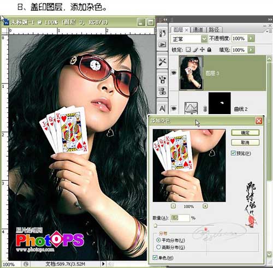The image size is (273, 268).
Task: Collapse panels with right double-arrow icon
Action: pos(270,20)
